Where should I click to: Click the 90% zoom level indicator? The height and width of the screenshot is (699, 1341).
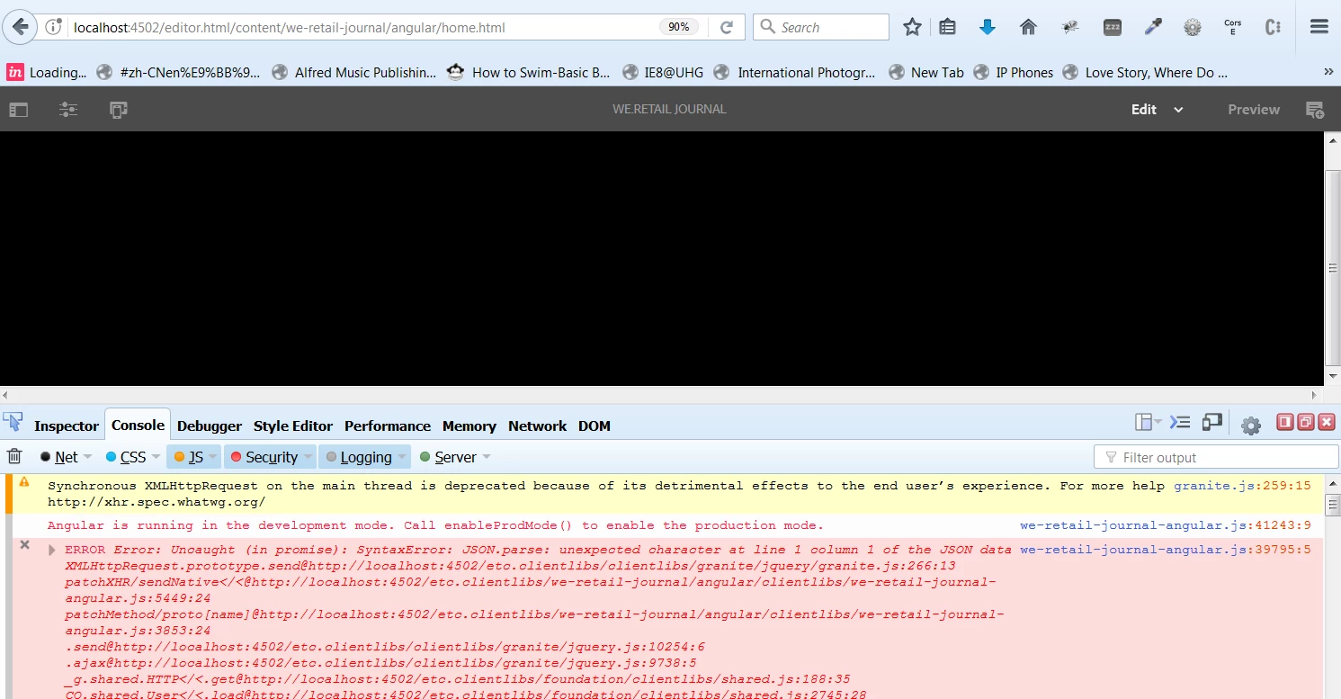point(679,27)
